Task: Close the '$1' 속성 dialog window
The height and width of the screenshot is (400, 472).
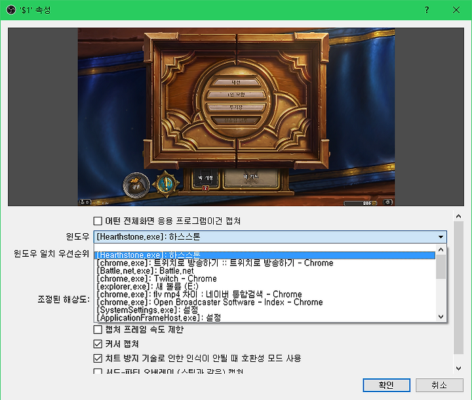Action: (x=456, y=10)
